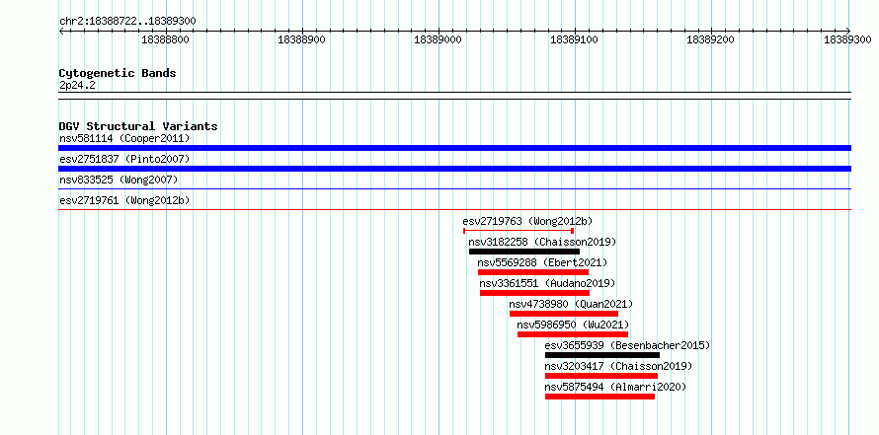
Task: Click ruler position 18389000
Action: (x=439, y=39)
